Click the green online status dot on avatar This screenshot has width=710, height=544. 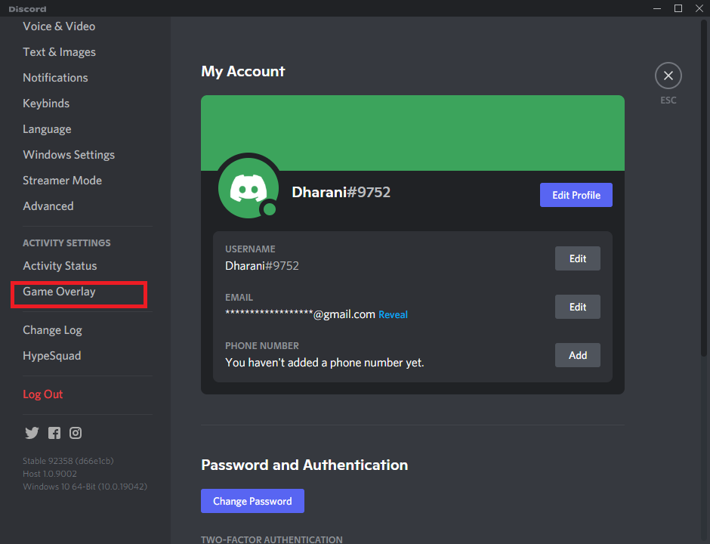point(269,207)
